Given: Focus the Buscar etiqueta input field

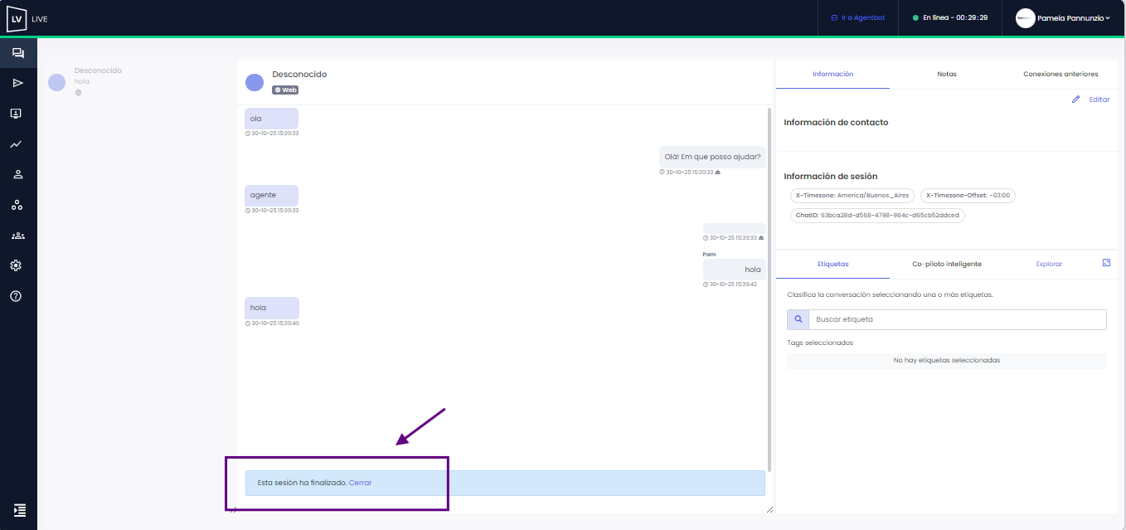Looking at the screenshot, I should click(x=957, y=319).
